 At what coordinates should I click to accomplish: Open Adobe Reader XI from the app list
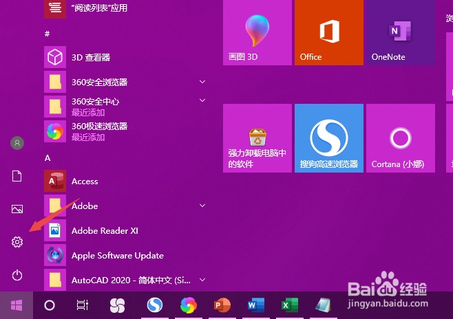pos(126,231)
